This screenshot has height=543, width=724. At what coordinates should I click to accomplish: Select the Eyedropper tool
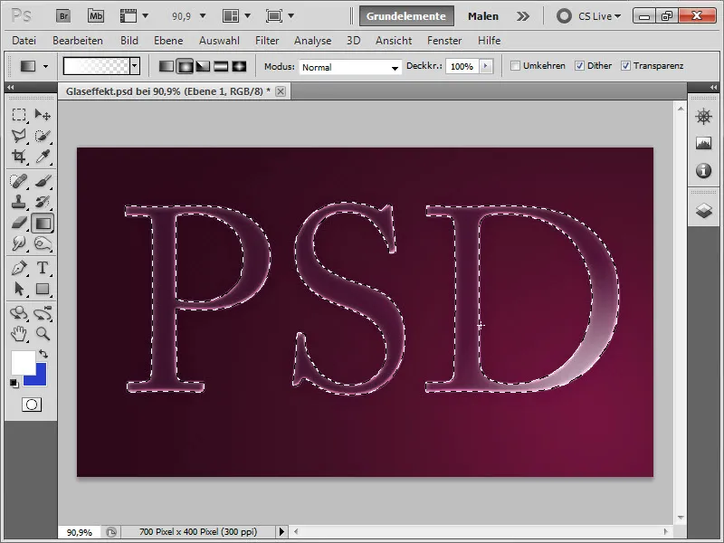click(43, 157)
